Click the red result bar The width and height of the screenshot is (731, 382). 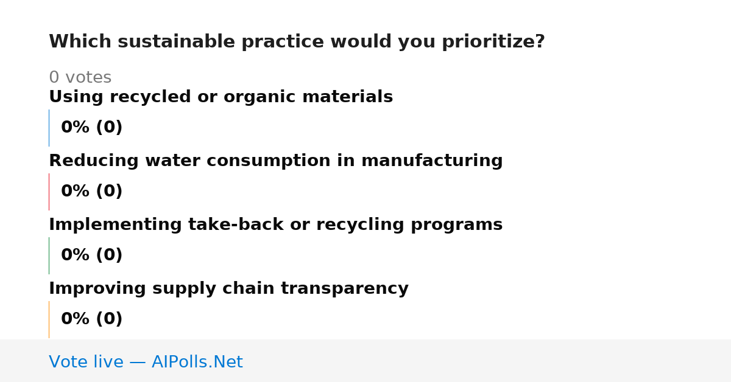(x=49, y=192)
